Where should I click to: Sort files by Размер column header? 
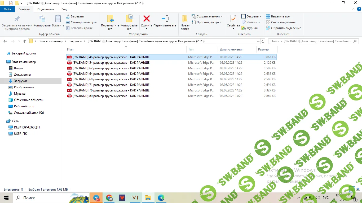tap(263, 49)
